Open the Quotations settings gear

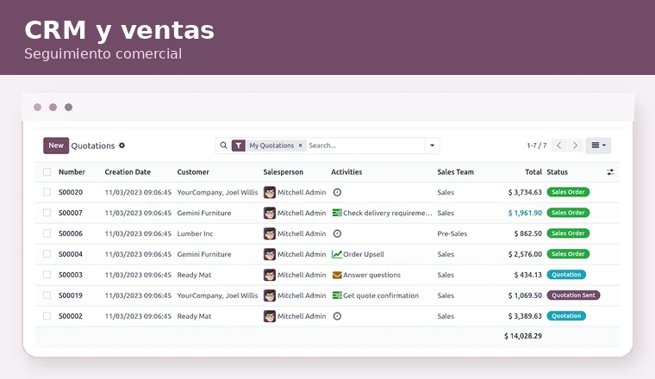point(122,146)
